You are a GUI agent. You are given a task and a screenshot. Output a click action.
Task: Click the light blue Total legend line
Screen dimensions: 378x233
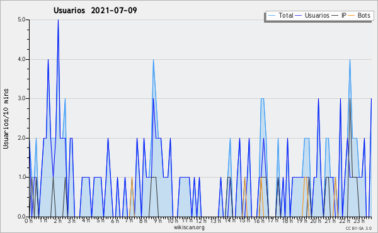click(x=272, y=15)
